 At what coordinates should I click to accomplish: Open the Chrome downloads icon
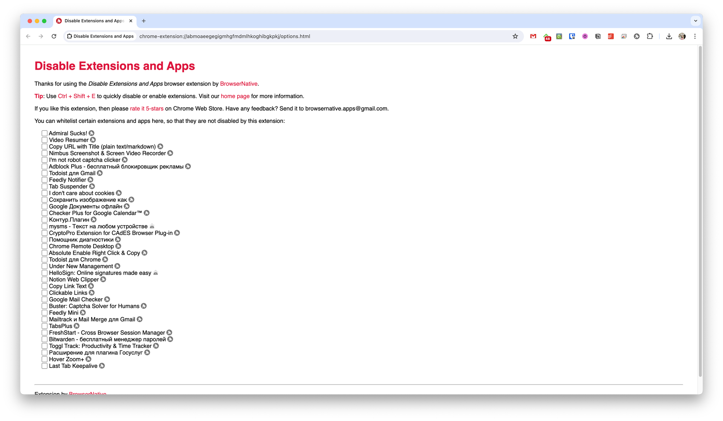669,36
